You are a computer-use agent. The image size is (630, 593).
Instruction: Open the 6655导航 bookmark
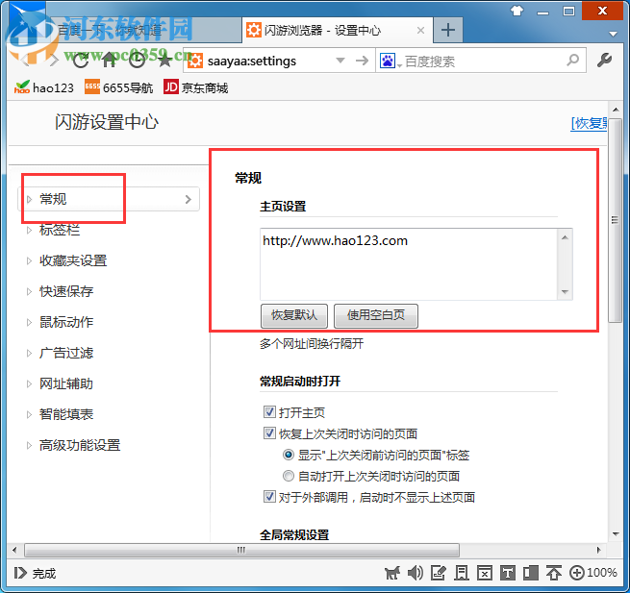118,87
